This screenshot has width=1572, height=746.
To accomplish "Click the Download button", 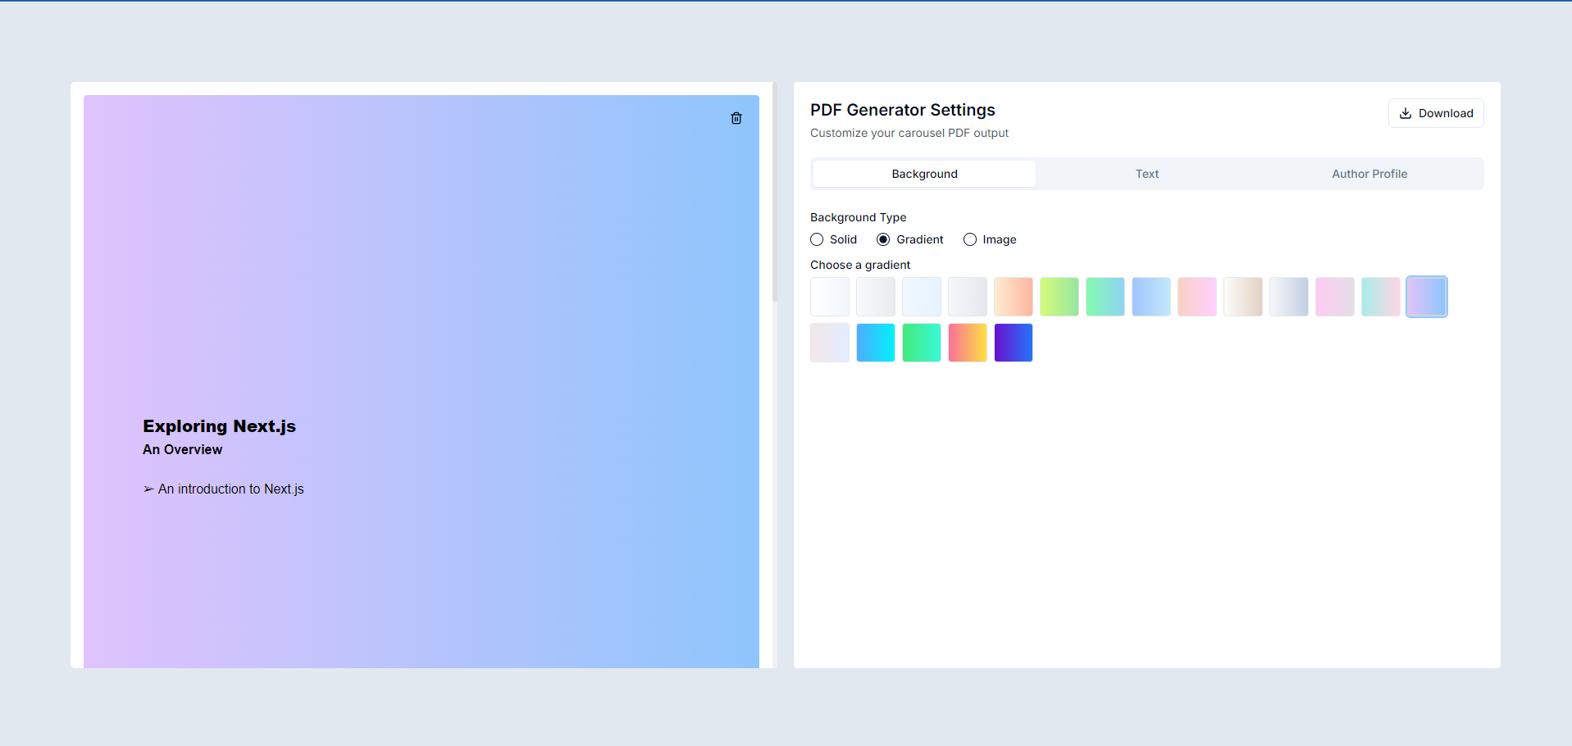I will (1436, 113).
